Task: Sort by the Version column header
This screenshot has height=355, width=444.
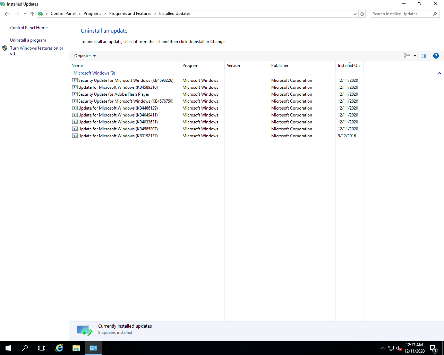Action: pyautogui.click(x=247, y=66)
